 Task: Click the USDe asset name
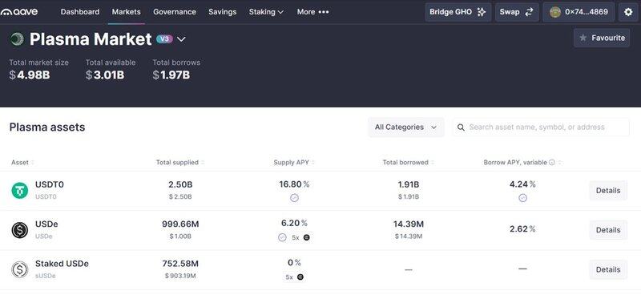[46, 224]
